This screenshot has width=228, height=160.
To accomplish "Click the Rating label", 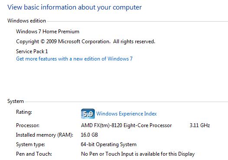I will pos(24,112).
